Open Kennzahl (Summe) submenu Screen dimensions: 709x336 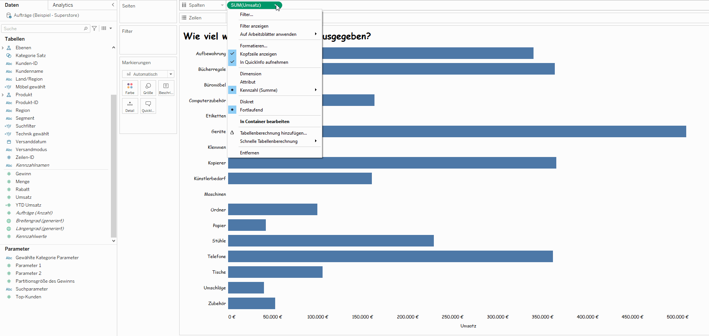274,90
